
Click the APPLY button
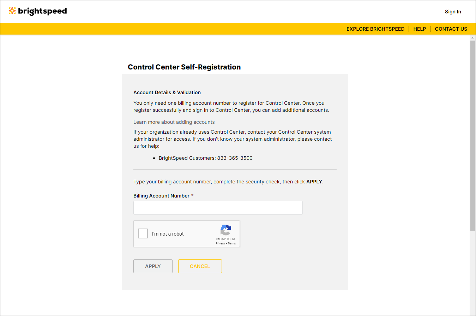153,266
